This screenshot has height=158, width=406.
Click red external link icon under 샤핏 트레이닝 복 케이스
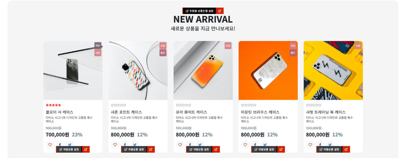pyautogui.click(x=346, y=149)
